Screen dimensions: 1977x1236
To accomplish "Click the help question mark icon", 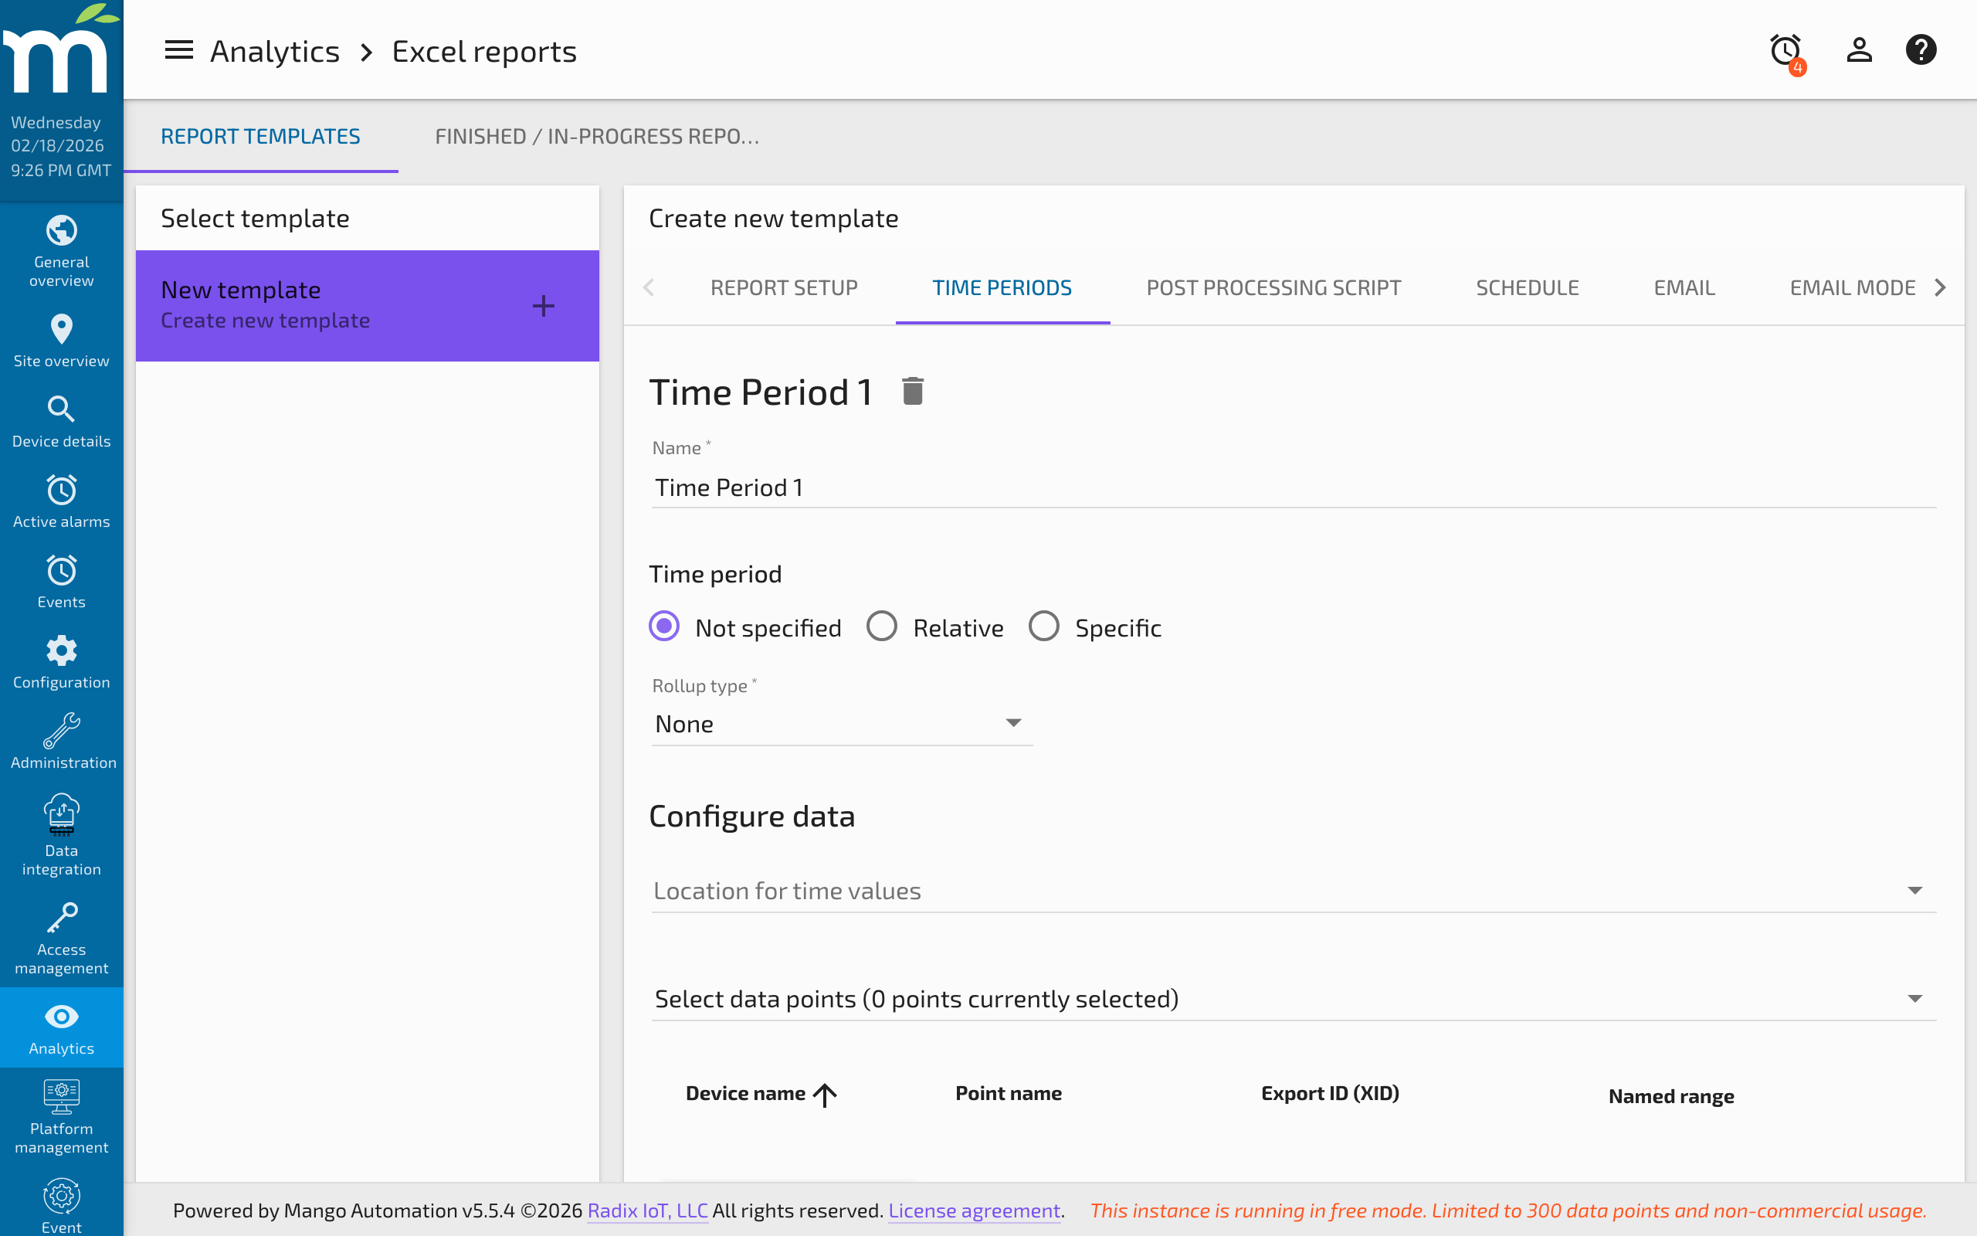I will click(1921, 51).
